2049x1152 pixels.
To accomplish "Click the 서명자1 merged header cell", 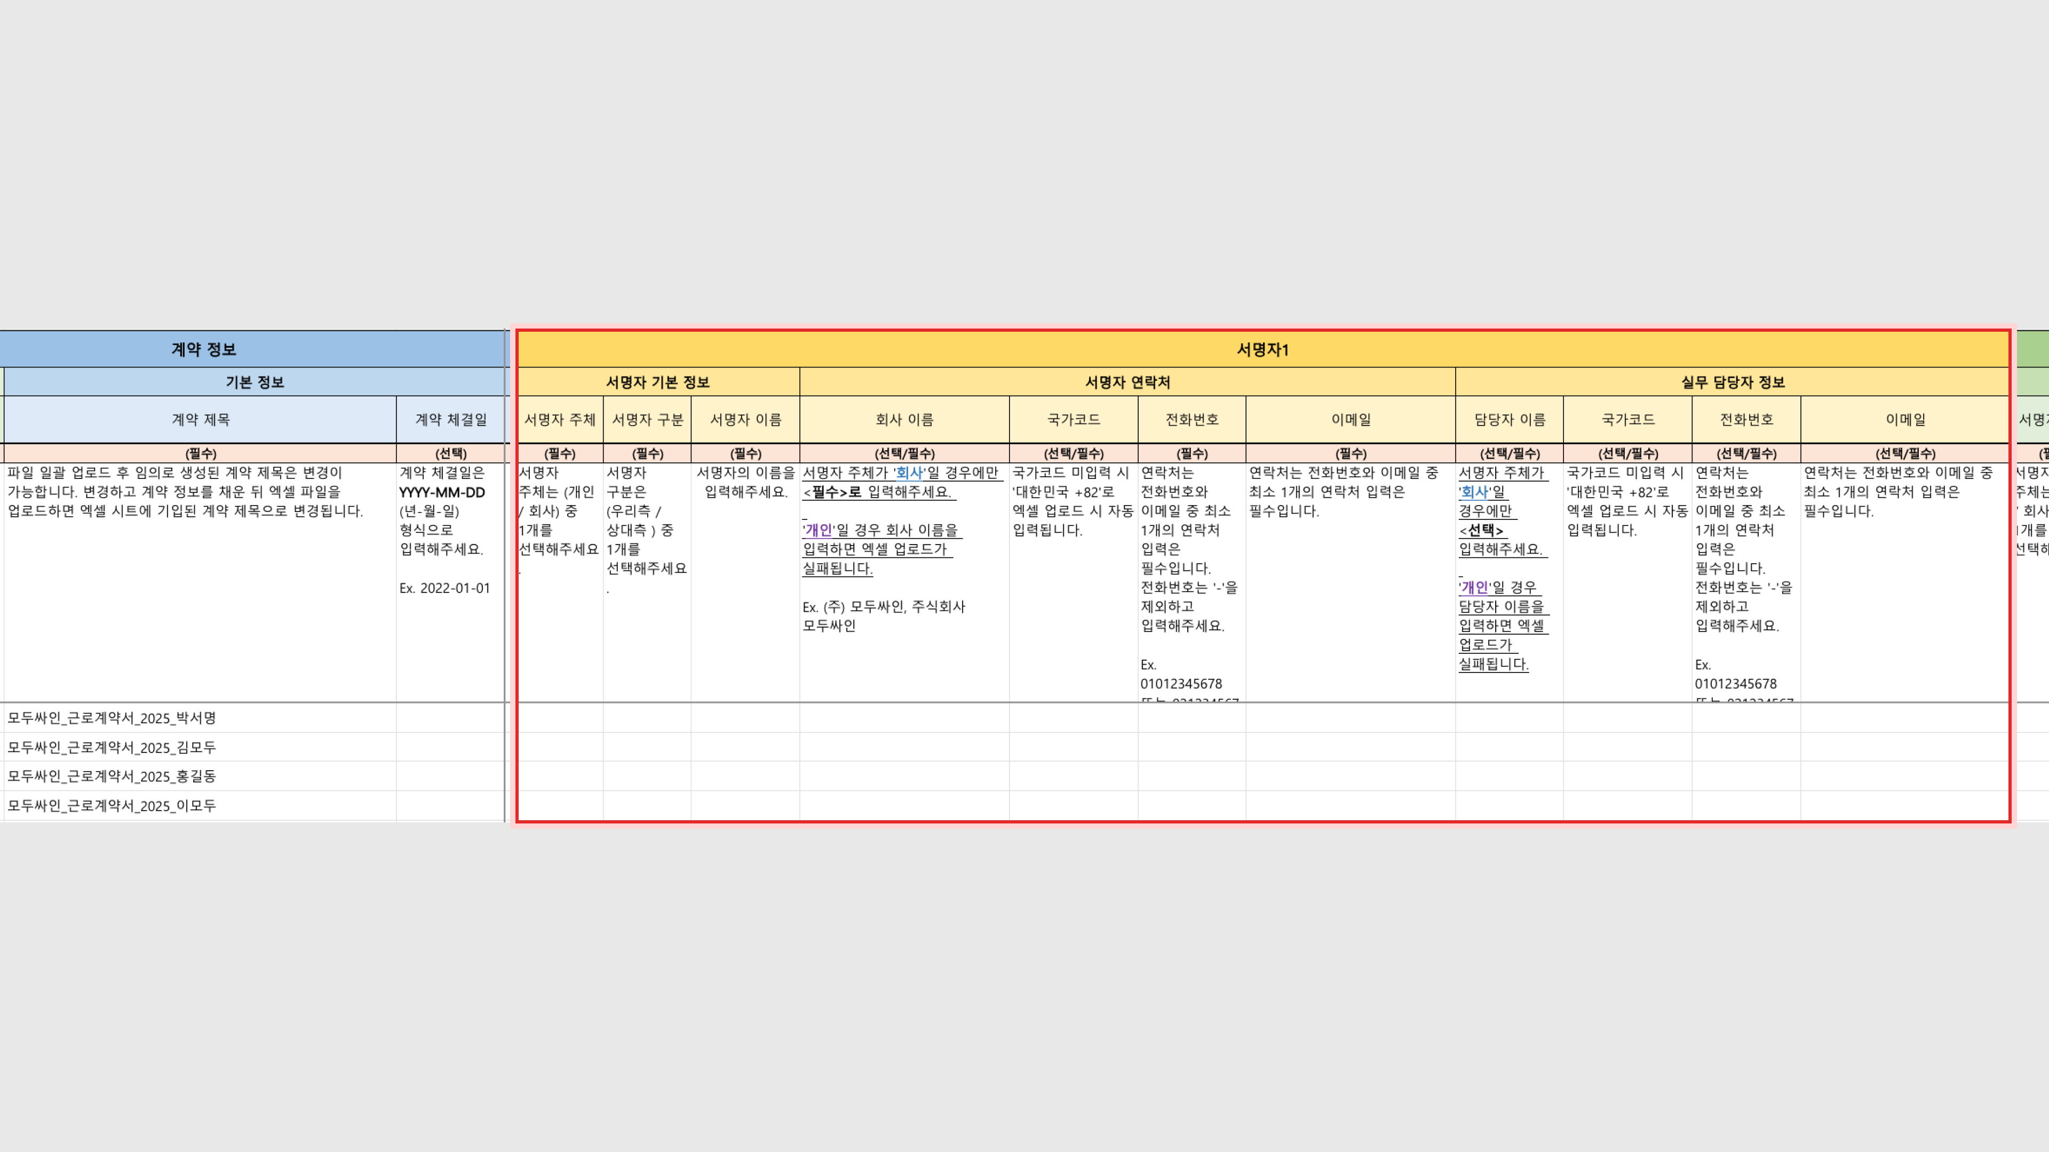I will (x=1262, y=349).
